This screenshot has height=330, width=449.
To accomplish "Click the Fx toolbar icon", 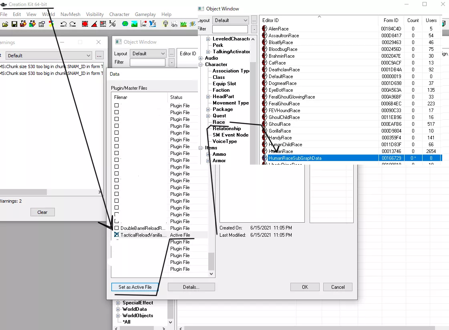I will point(153,24).
